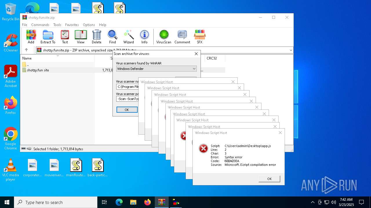
Task: Expand the archive path dropdown arrow
Action: (x=291, y=50)
